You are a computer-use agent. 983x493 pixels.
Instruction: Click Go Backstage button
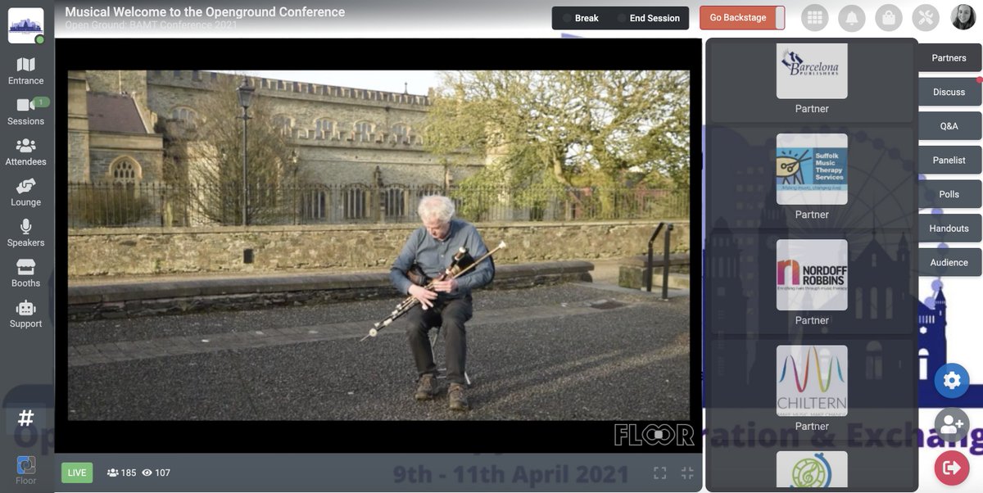(x=742, y=18)
